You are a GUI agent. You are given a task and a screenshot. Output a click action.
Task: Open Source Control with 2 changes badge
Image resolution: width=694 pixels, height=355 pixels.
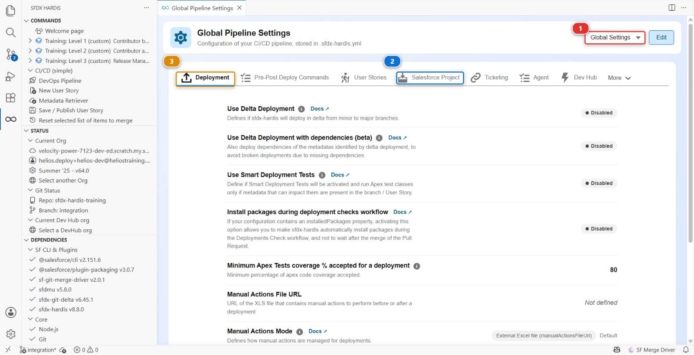(11, 55)
